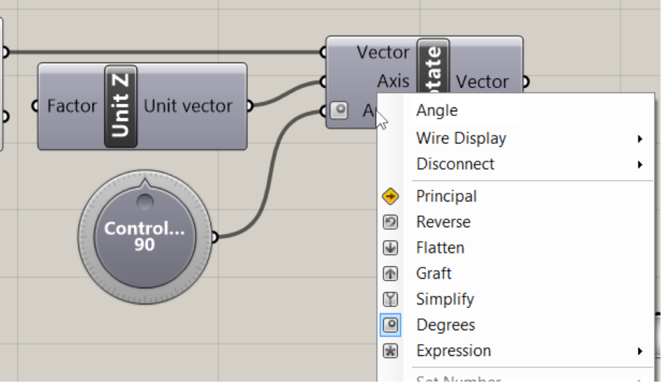Screen dimensions: 661x382
Task: Click the Simplify icon in menu
Action: point(390,299)
